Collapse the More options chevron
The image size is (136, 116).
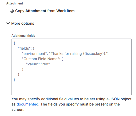pos(8,23)
